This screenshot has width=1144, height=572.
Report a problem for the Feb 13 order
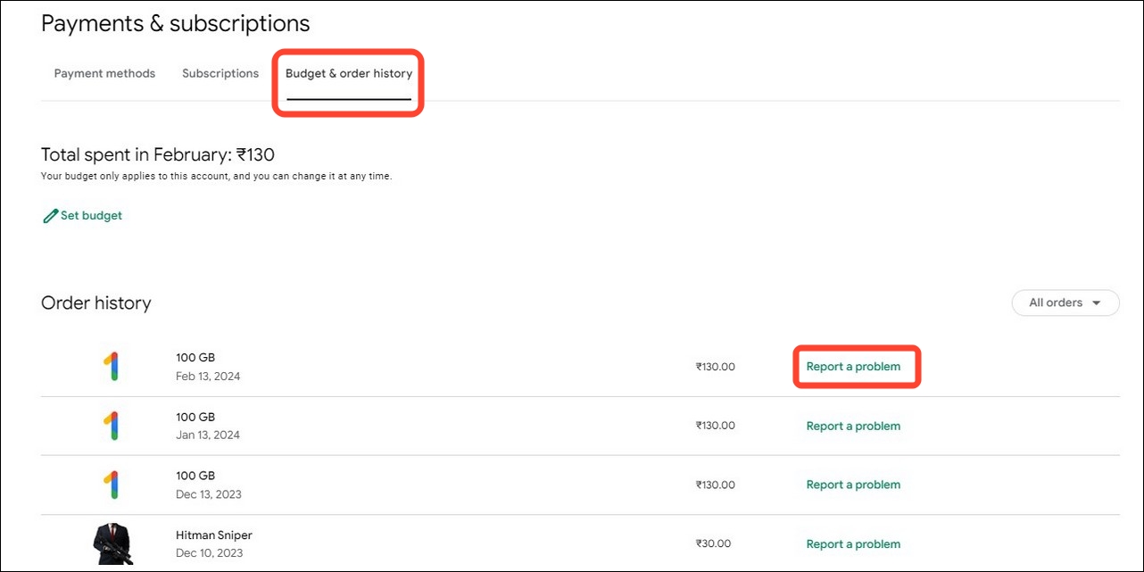click(x=853, y=366)
